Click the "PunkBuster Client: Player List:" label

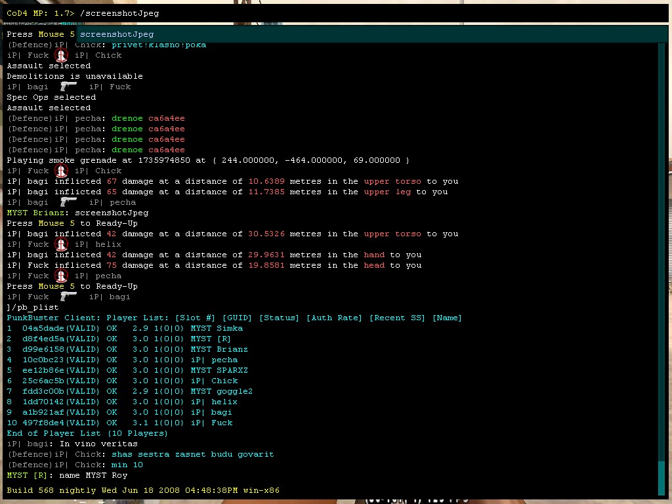88,318
